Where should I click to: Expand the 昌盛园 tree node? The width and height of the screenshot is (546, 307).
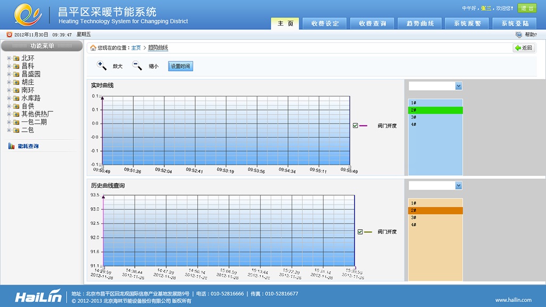[9, 75]
